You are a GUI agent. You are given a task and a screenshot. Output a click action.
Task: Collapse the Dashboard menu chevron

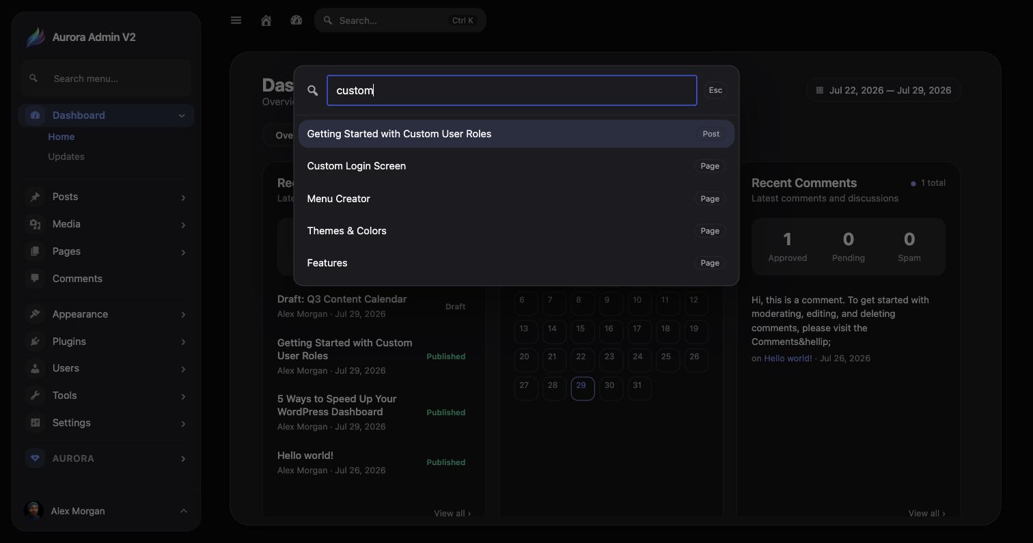point(182,115)
